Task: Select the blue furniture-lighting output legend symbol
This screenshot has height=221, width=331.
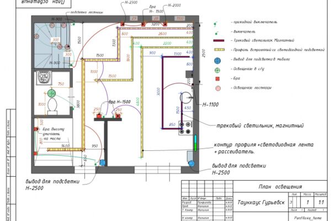Action: click(x=217, y=61)
